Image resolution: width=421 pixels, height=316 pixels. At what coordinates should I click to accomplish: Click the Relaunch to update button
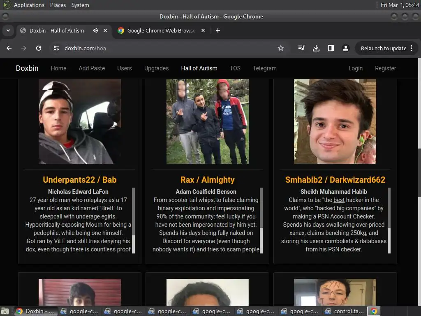click(384, 49)
